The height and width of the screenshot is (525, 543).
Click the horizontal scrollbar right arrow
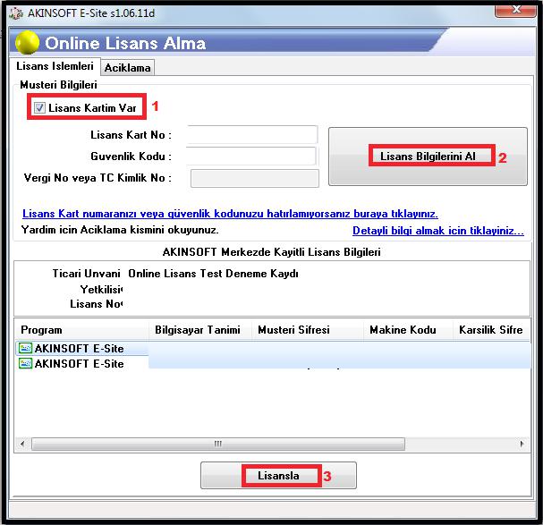pyautogui.click(x=522, y=444)
